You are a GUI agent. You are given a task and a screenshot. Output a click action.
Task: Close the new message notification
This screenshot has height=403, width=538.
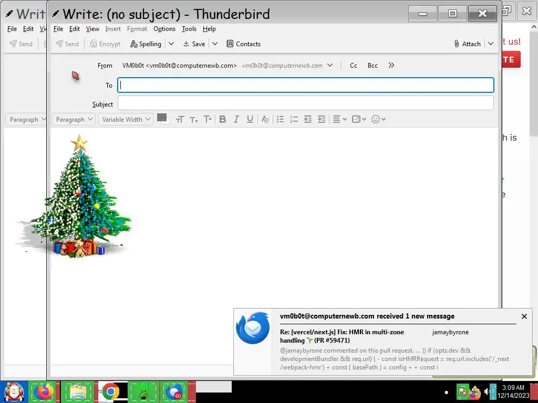[524, 316]
